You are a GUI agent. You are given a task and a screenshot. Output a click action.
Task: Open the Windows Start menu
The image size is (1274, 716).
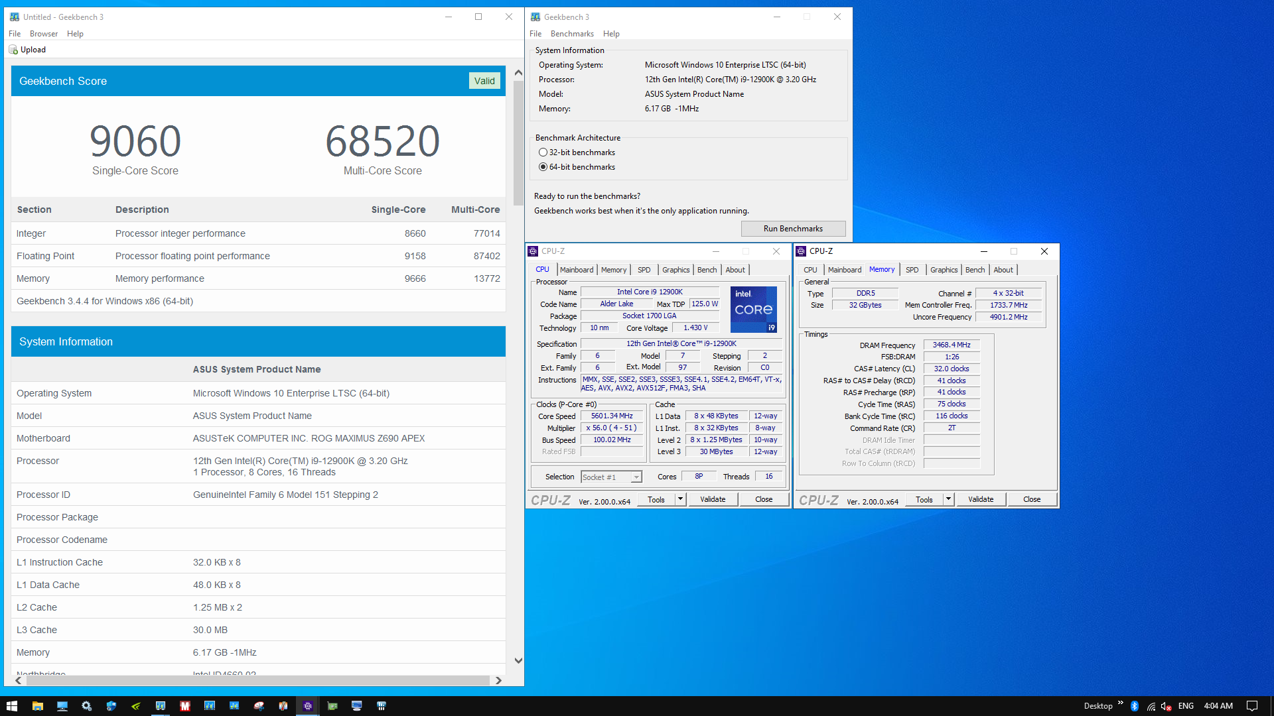pyautogui.click(x=12, y=706)
